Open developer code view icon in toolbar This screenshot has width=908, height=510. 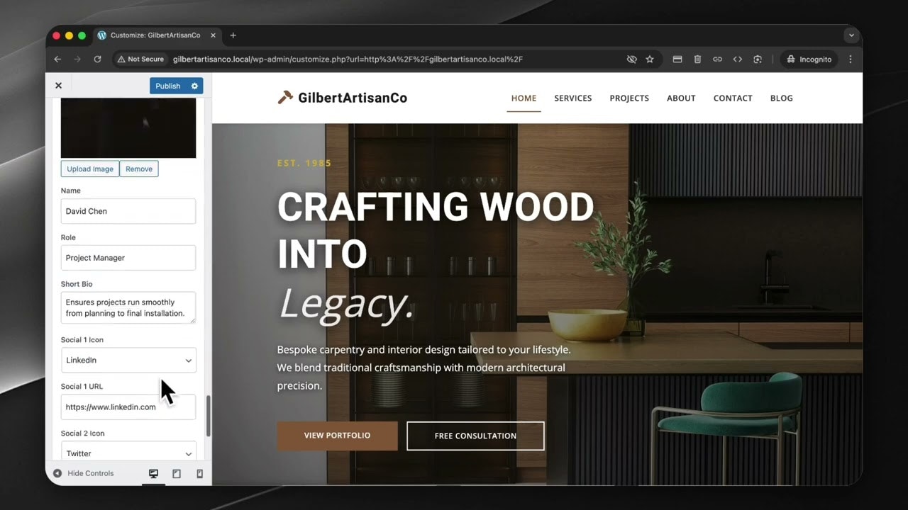[737, 59]
